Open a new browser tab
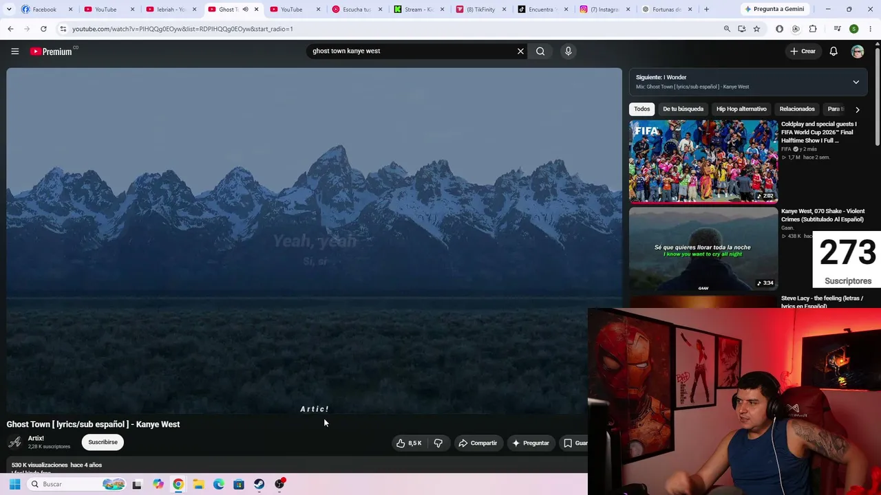The image size is (881, 495). click(706, 10)
